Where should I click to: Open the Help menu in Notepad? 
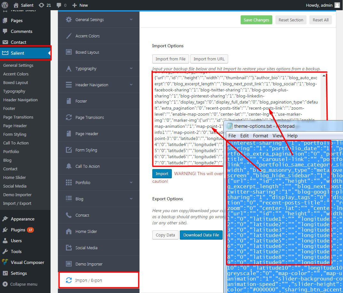292,136
